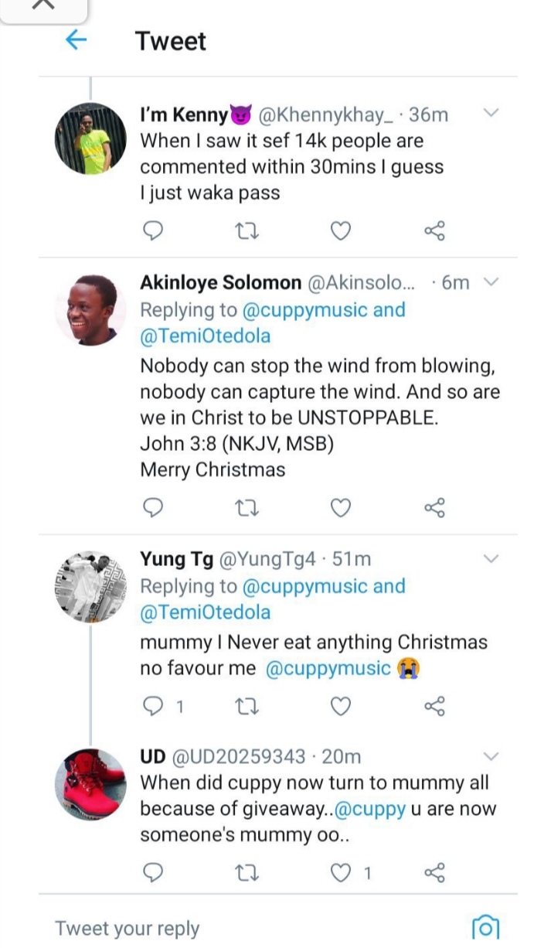The height and width of the screenshot is (948, 544).
Task: Open options chevron on I'm Kenny's tweet
Action: (491, 114)
